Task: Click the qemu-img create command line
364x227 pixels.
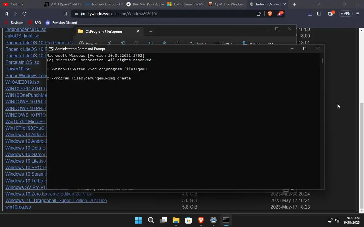Action: click(89, 78)
